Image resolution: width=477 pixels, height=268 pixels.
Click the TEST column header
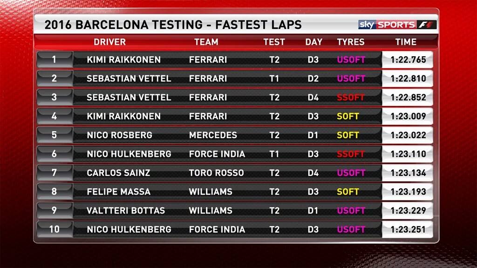click(x=274, y=42)
